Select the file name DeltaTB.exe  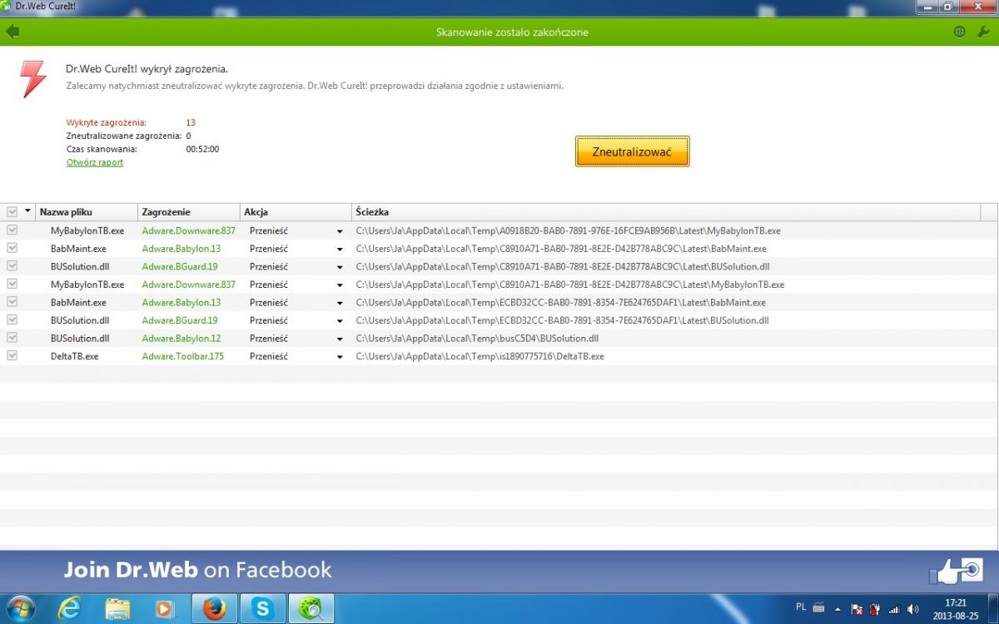click(74, 356)
